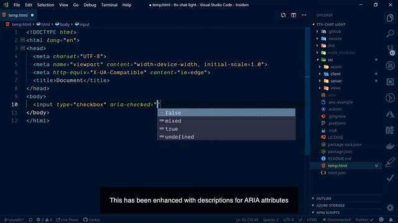Image resolution: width=398 pixels, height=223 pixels.
Task: Open the Extensions view icon
Action: 390,82
